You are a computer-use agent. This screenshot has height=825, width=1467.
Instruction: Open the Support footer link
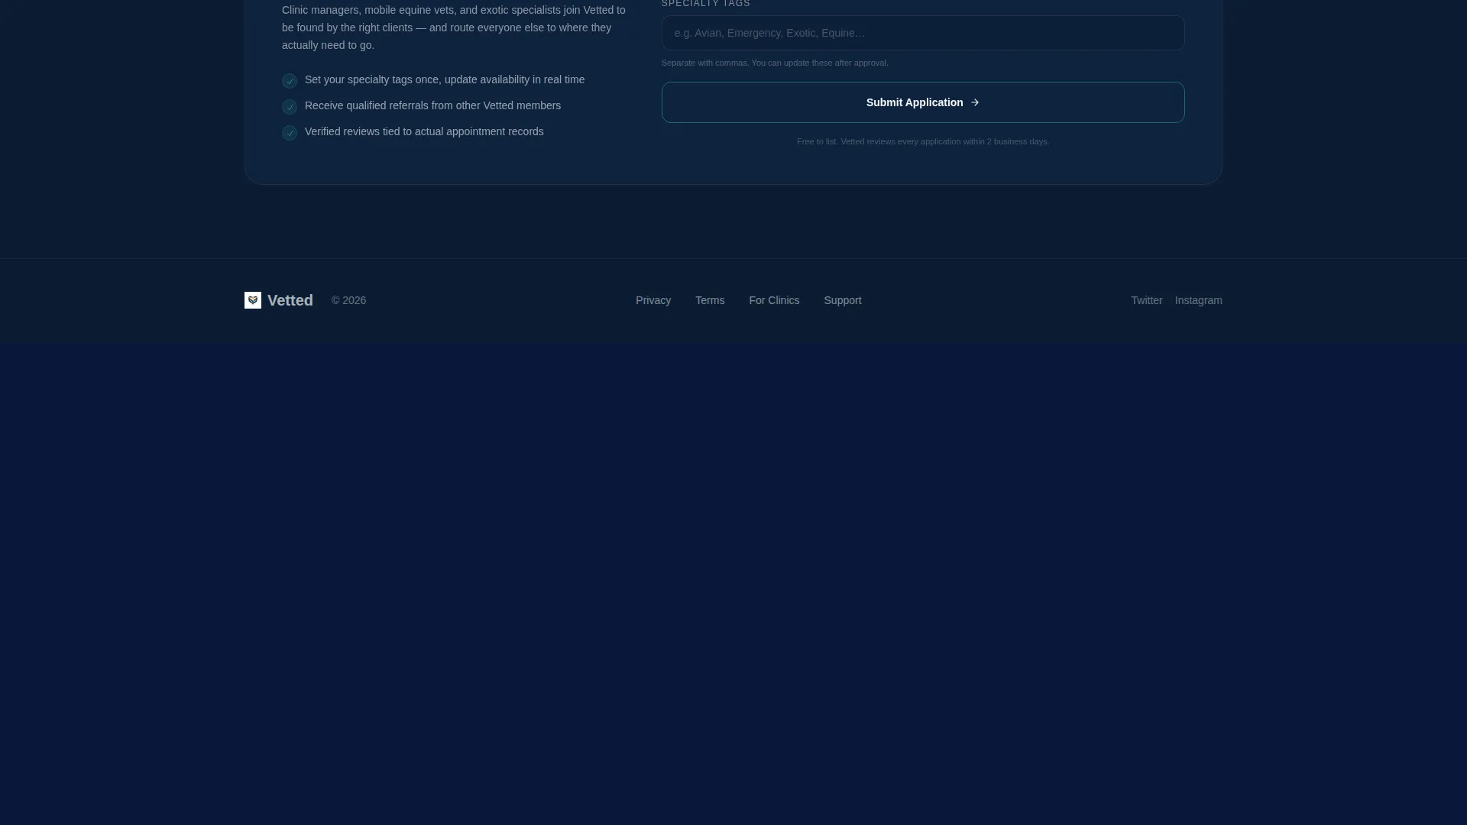tap(842, 300)
